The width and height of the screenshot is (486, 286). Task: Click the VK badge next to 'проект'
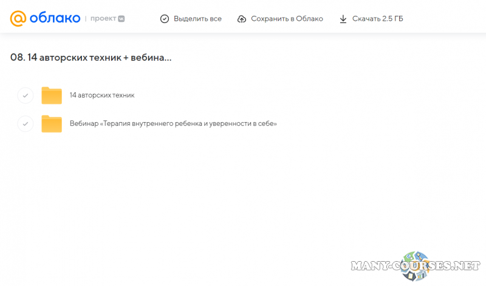point(122,19)
